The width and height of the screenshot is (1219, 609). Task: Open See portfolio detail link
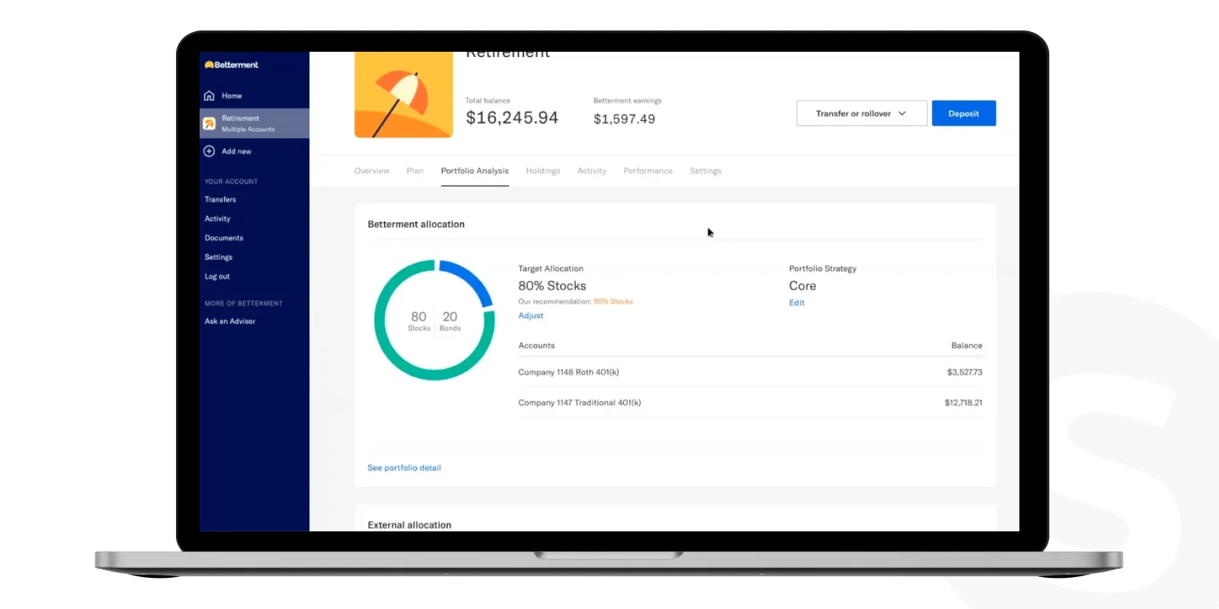pyautogui.click(x=405, y=467)
